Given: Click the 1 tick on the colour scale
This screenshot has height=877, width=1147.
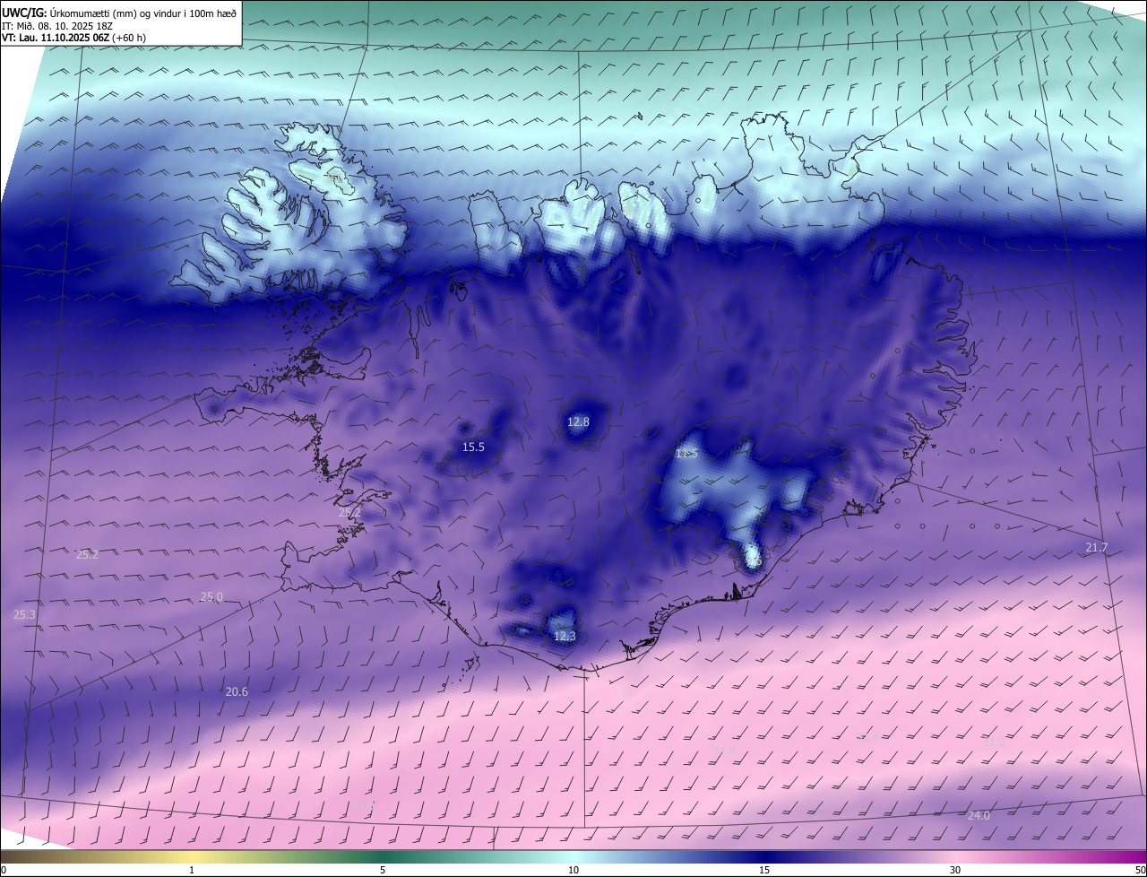Looking at the screenshot, I should [x=192, y=870].
